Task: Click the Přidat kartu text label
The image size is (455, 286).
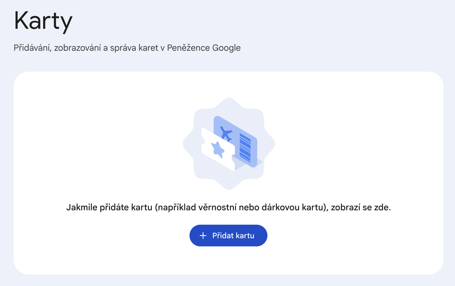Action: [233, 236]
